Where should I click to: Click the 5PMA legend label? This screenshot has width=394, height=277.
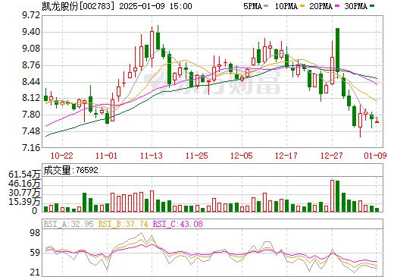tap(252, 6)
